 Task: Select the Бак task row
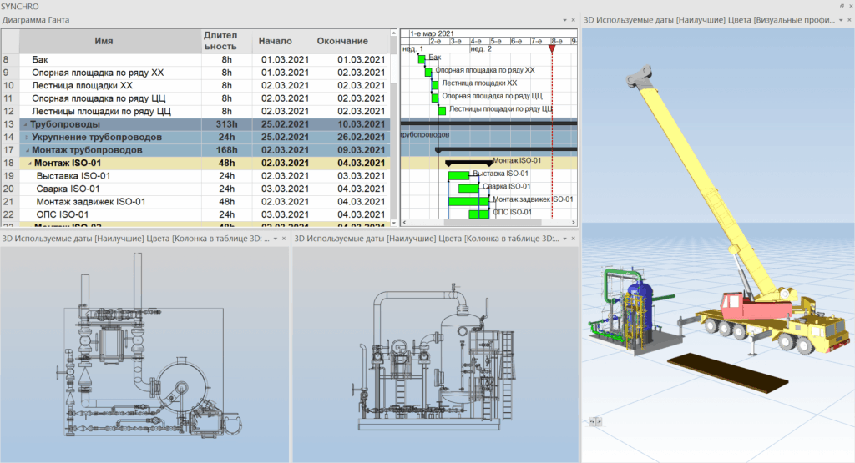[x=195, y=59]
